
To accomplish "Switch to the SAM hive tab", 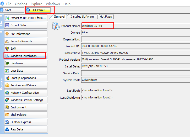I will point(12,10).
